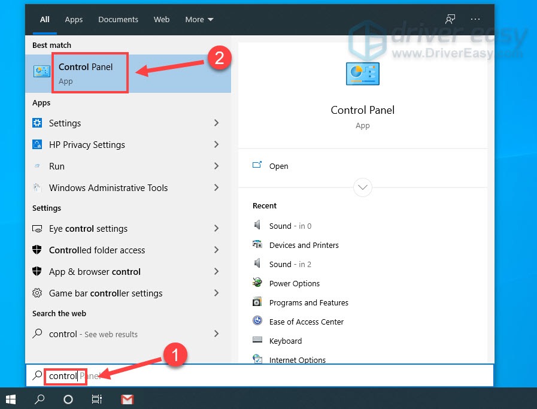The width and height of the screenshot is (537, 409).
Task: Click the taskbar search magnifier icon
Action: tap(40, 399)
